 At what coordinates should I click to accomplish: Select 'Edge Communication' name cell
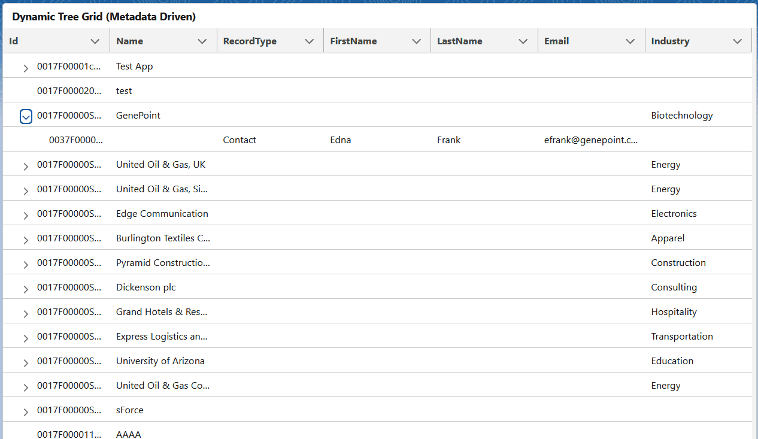(x=162, y=214)
